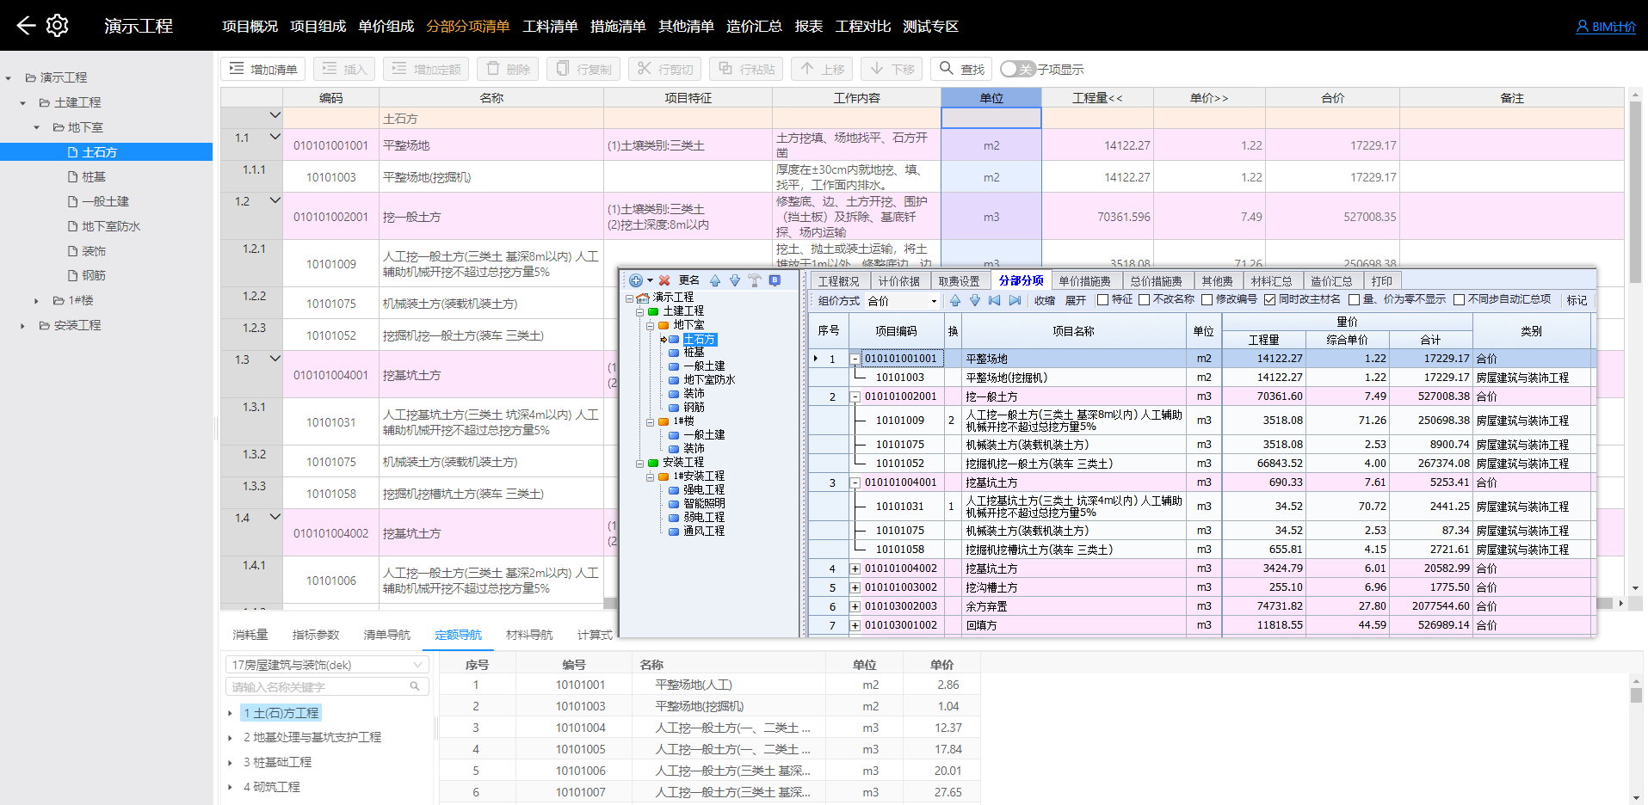Expand item 010103002003 余方弃置 in popup
1648x805 pixels.
pyautogui.click(x=855, y=606)
